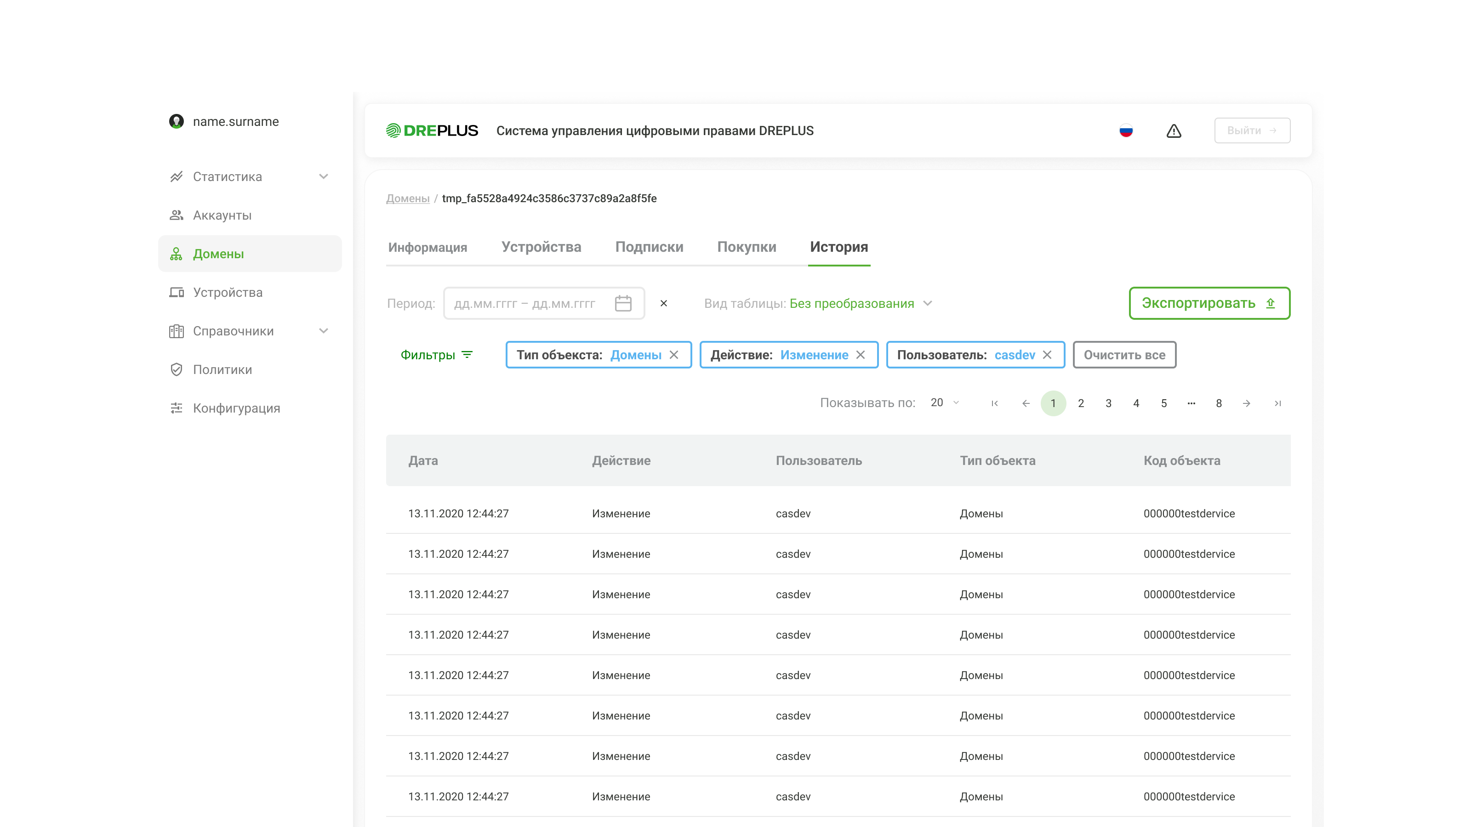Click the Пользователь column header

(x=819, y=460)
